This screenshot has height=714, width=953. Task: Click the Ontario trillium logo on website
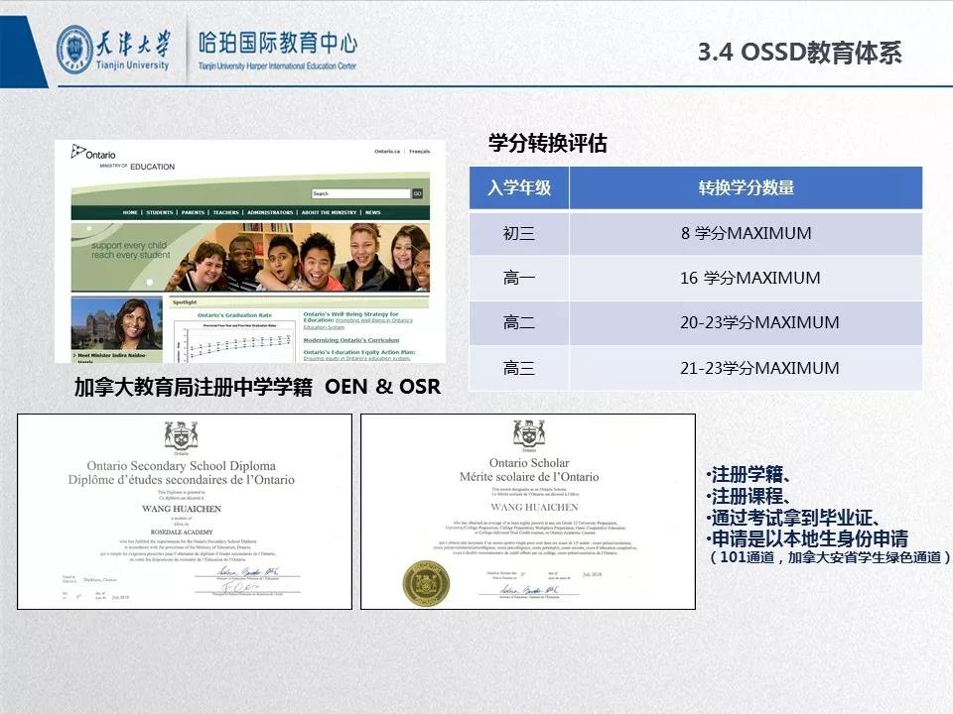(x=78, y=152)
